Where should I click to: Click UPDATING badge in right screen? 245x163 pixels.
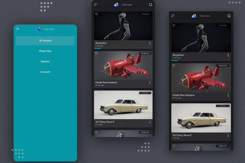(x=223, y=25)
